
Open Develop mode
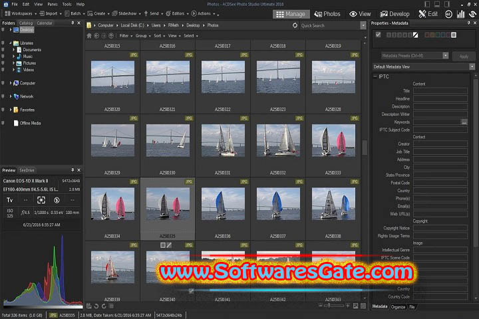coord(395,14)
